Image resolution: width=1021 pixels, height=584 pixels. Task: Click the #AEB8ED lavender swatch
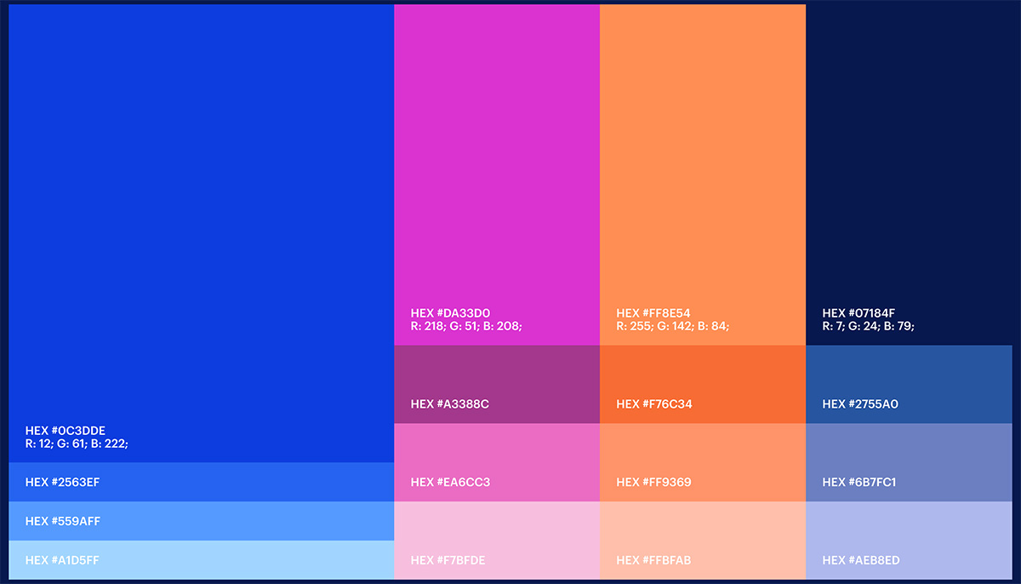click(x=909, y=541)
